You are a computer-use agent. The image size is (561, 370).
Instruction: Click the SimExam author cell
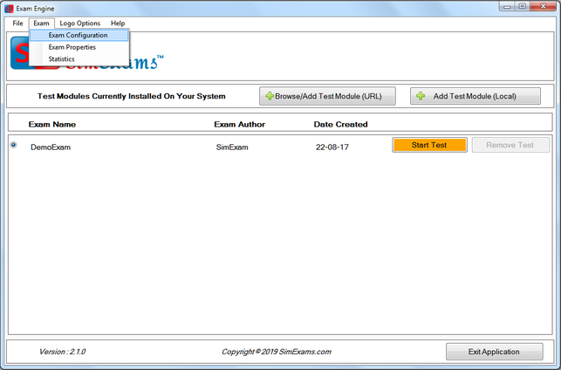coord(232,147)
